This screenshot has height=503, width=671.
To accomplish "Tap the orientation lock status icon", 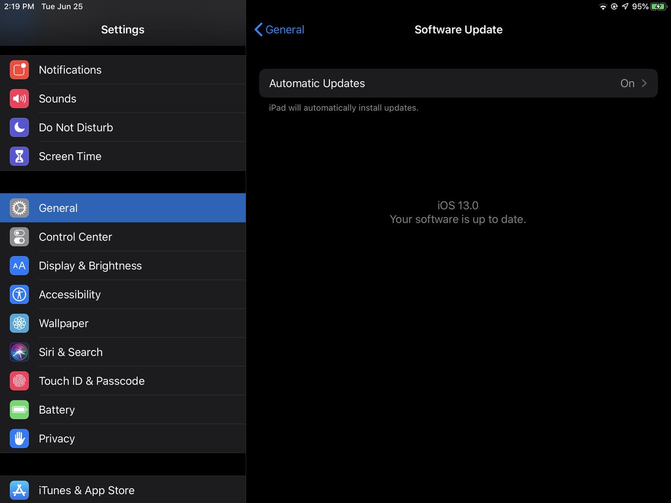I will 614,7.
